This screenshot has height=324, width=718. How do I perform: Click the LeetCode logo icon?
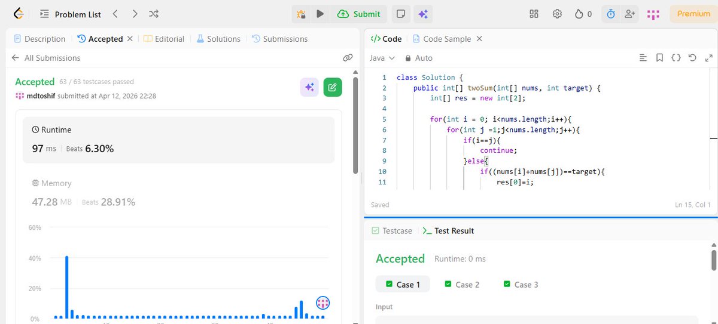(x=19, y=14)
